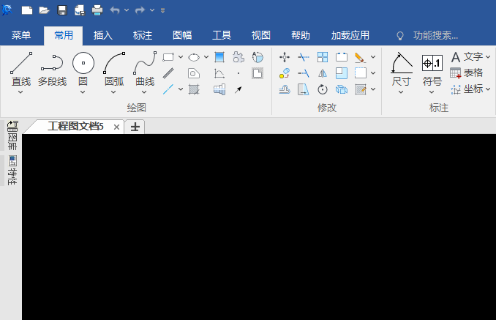Click the save-as icon
The image size is (496, 320).
(80, 10)
